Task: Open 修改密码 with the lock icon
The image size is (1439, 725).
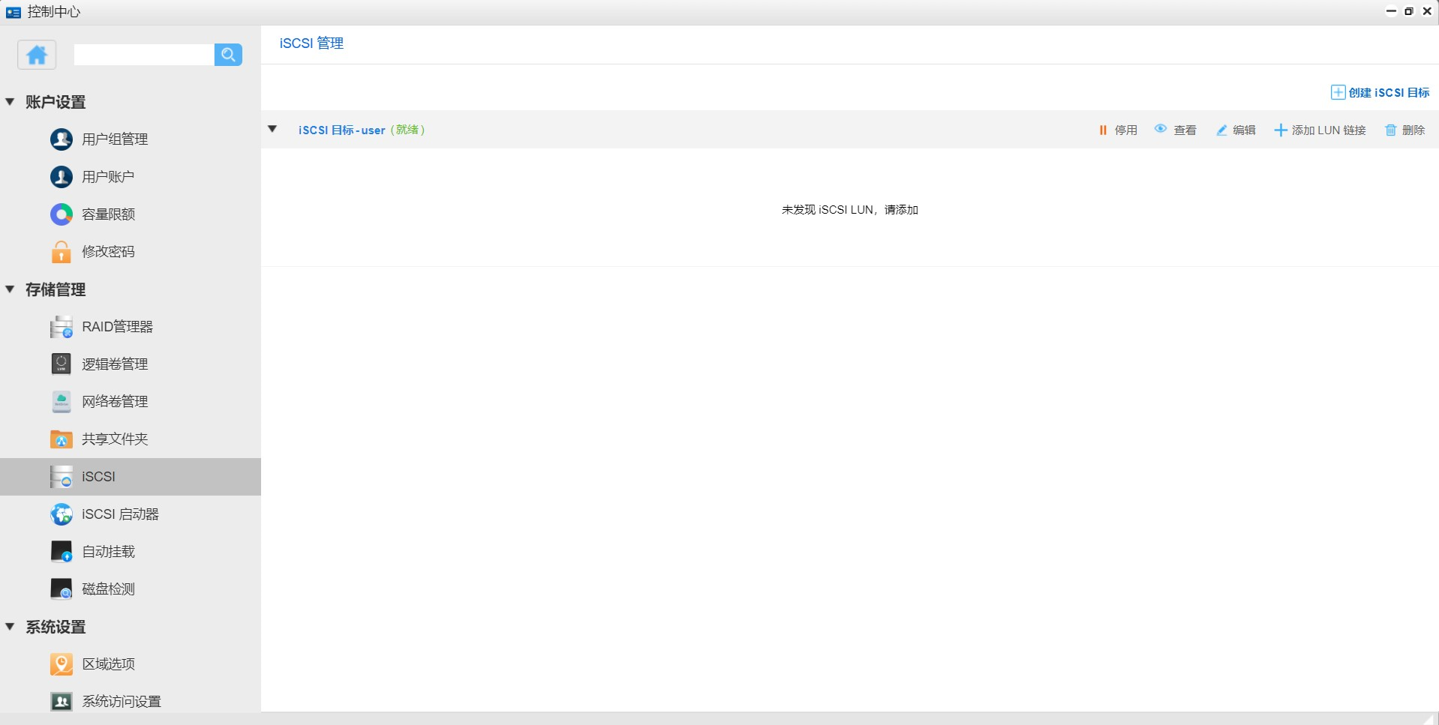Action: click(108, 252)
